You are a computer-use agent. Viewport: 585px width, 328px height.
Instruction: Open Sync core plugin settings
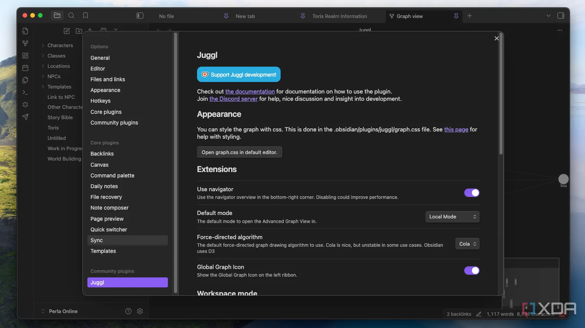coord(128,240)
